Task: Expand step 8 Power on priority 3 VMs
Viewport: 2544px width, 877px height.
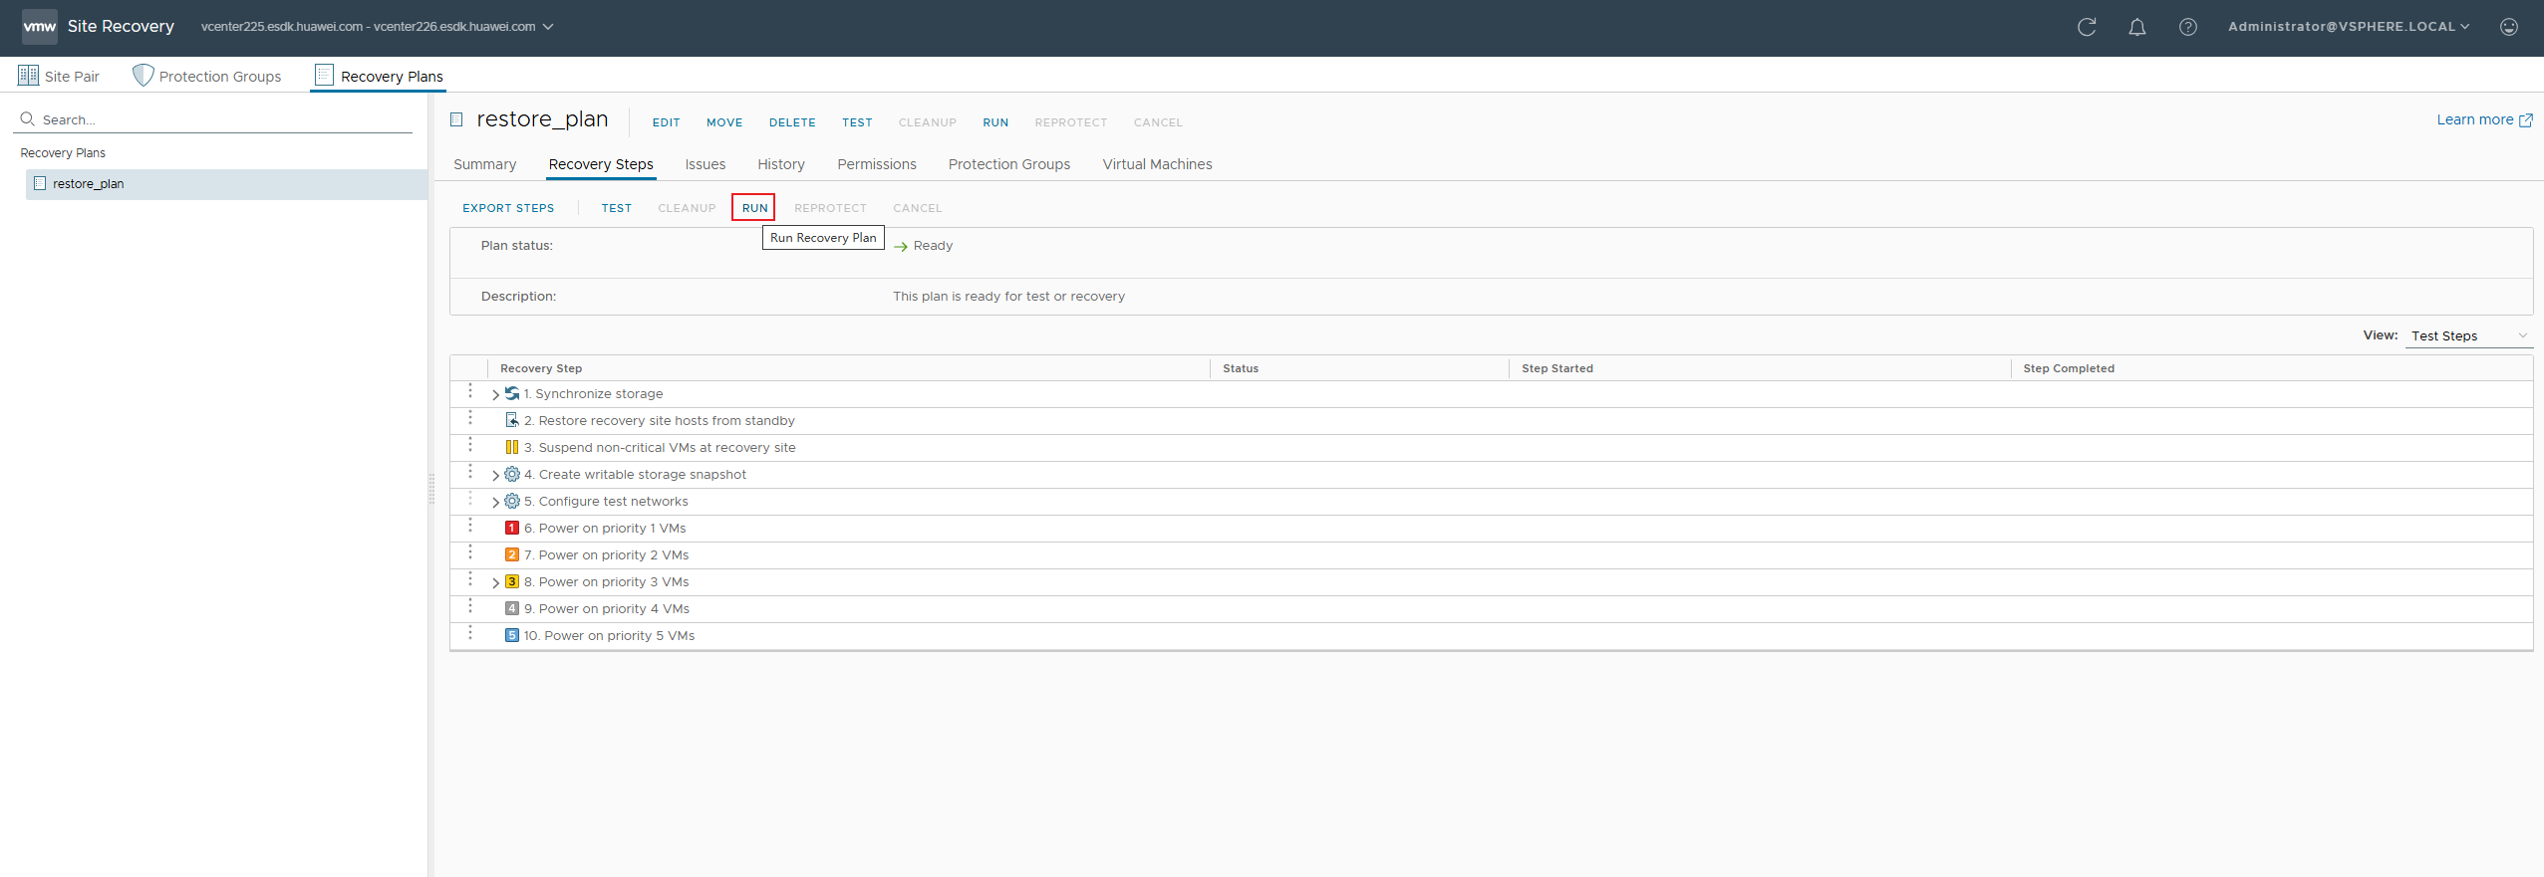Action: pos(495,582)
